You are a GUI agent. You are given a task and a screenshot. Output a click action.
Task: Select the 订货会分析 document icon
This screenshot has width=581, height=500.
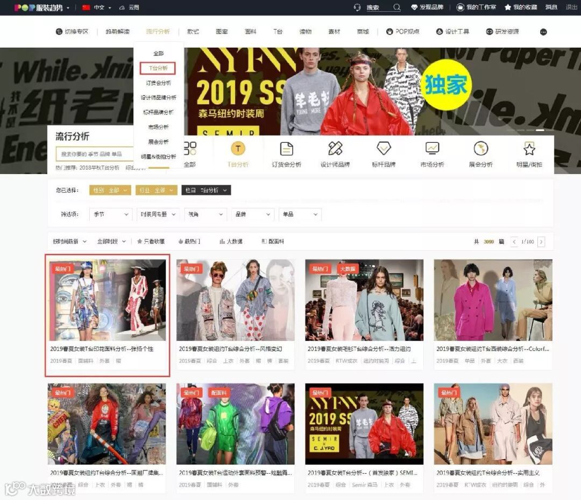tap(286, 149)
